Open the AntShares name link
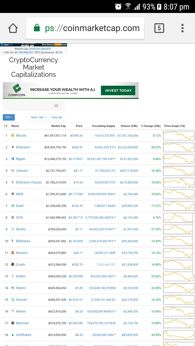Screen dimensions: 195x346 (24, 335)
